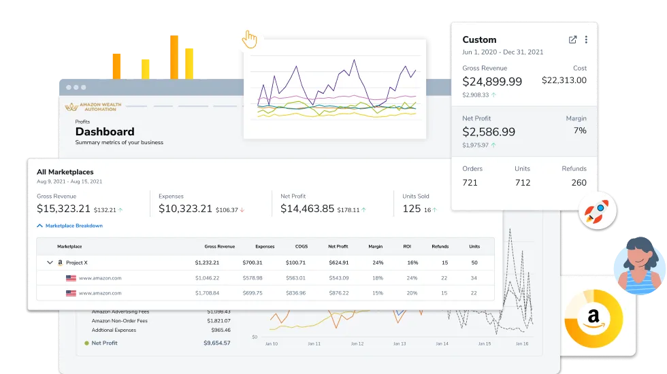The height and width of the screenshot is (374, 667).
Task: Click the Jan 12 axis marker
Action: pos(357,343)
